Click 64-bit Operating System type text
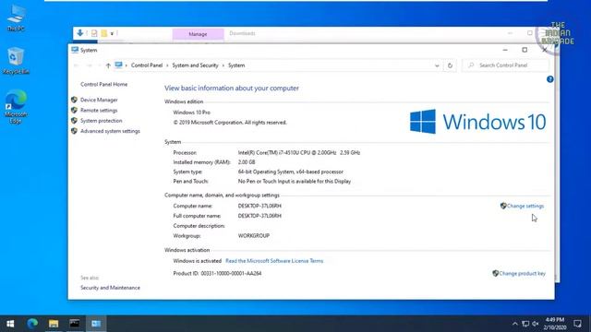Viewport: 591px width, 332px height. tap(291, 172)
